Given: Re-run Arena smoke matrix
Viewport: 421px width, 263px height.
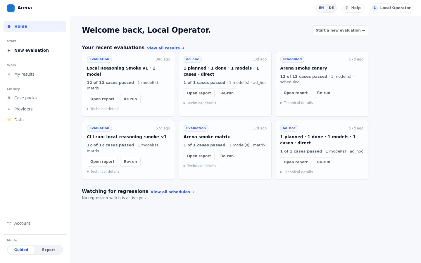Looking at the screenshot, I should (x=227, y=156).
